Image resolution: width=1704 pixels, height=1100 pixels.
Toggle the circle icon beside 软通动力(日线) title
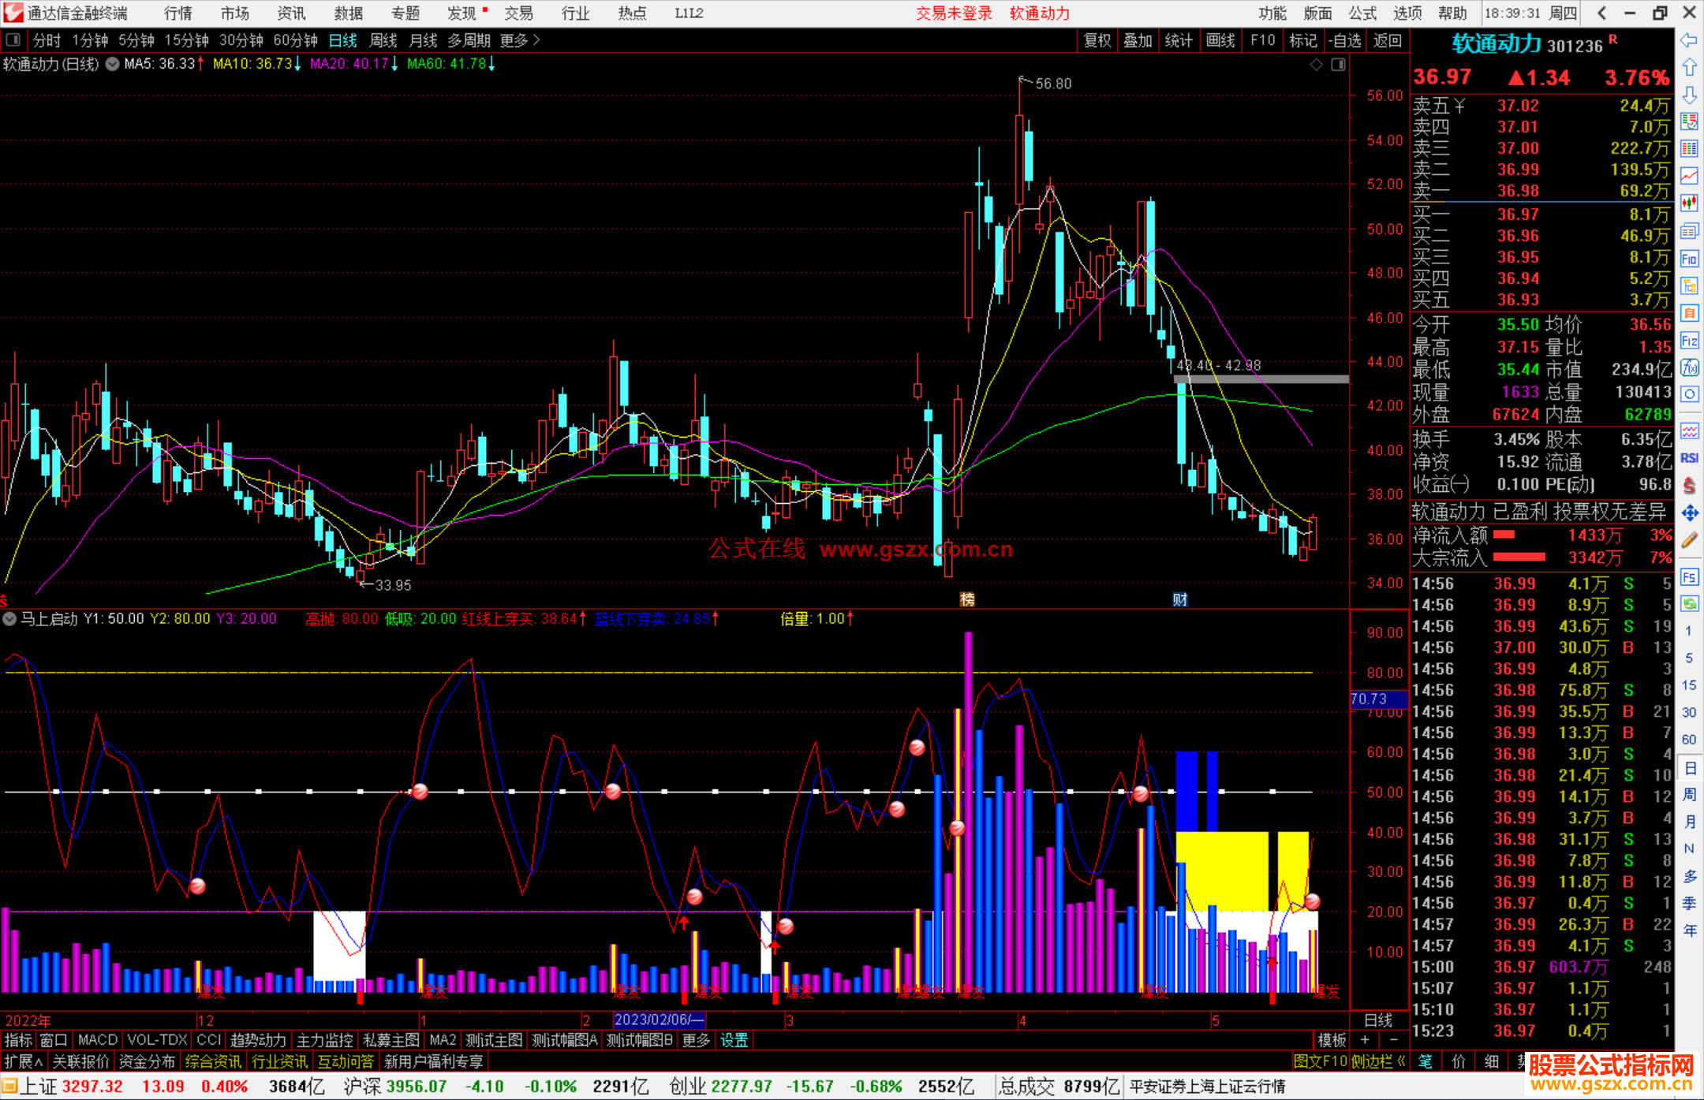coord(112,64)
